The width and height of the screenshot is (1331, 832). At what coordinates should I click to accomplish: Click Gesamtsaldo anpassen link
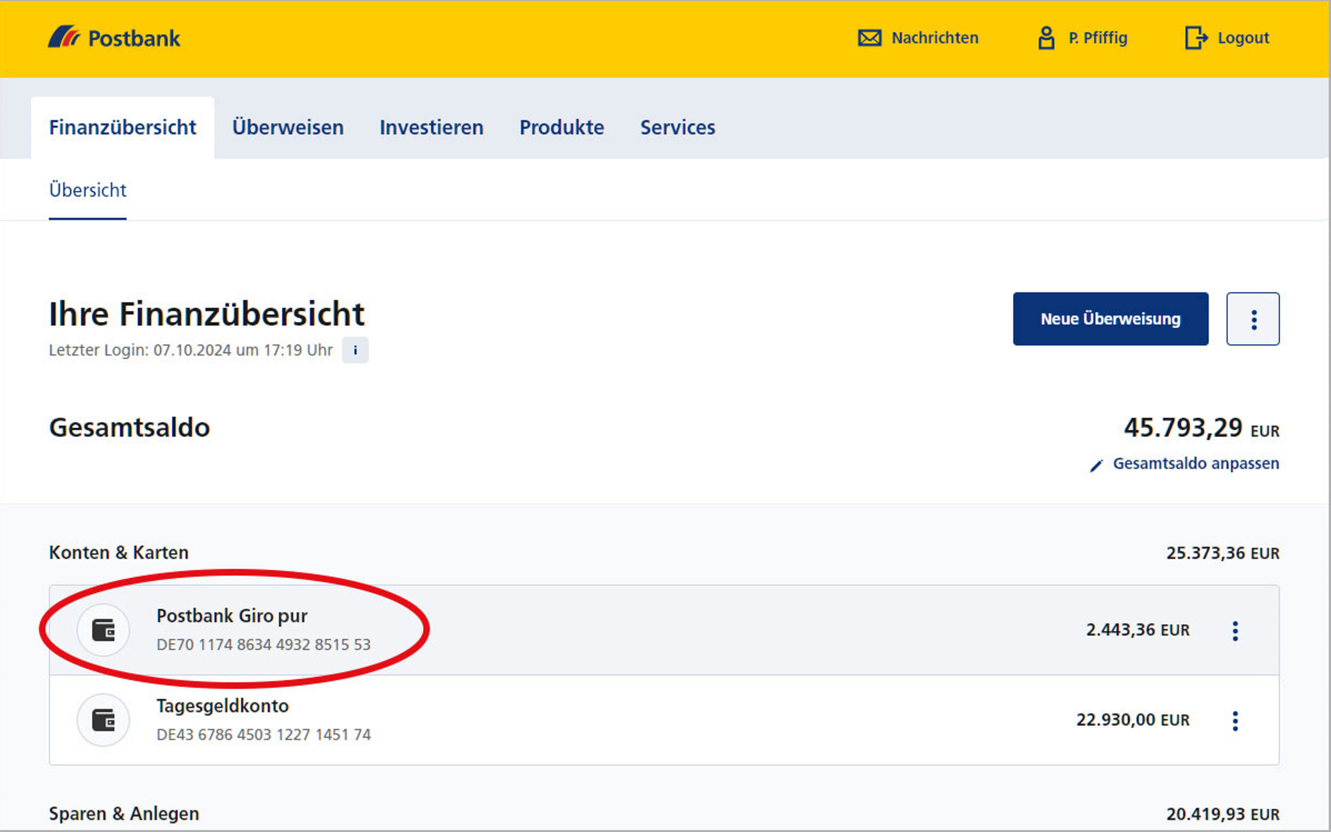point(1196,464)
